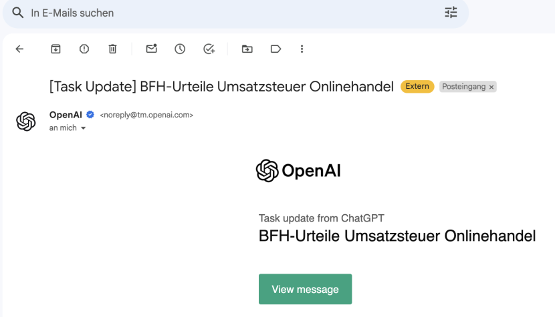Archive this email

(55, 49)
